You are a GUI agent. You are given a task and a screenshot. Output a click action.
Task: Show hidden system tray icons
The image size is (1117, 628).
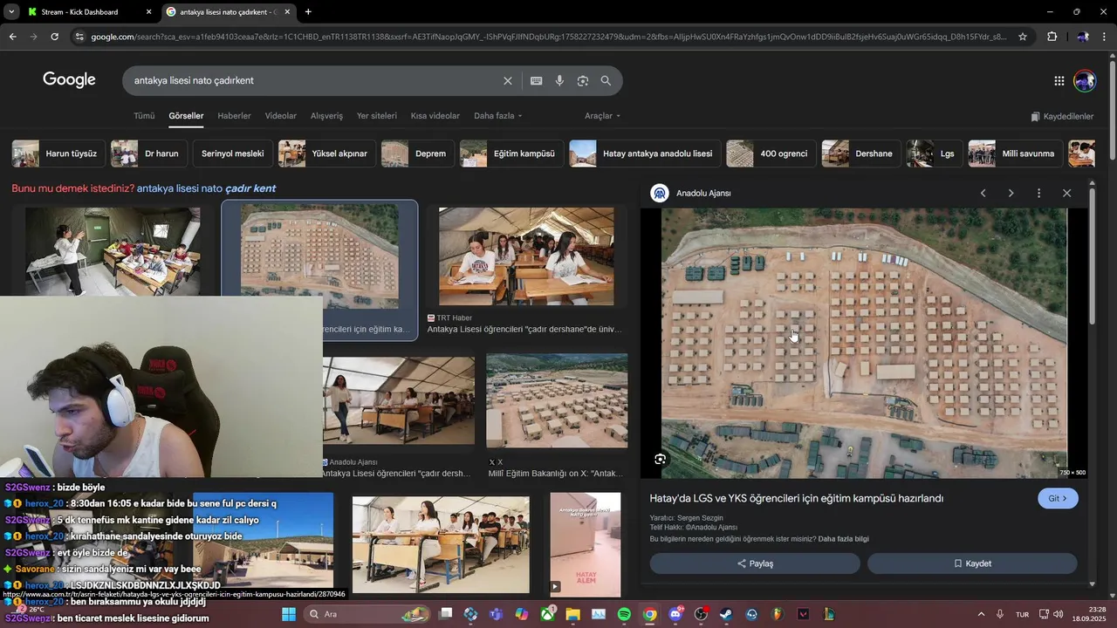pyautogui.click(x=981, y=614)
